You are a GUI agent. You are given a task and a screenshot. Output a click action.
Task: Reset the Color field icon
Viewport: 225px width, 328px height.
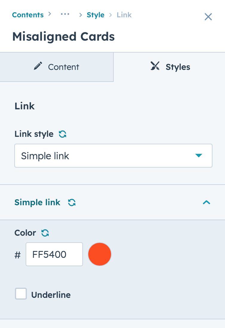pyautogui.click(x=45, y=233)
